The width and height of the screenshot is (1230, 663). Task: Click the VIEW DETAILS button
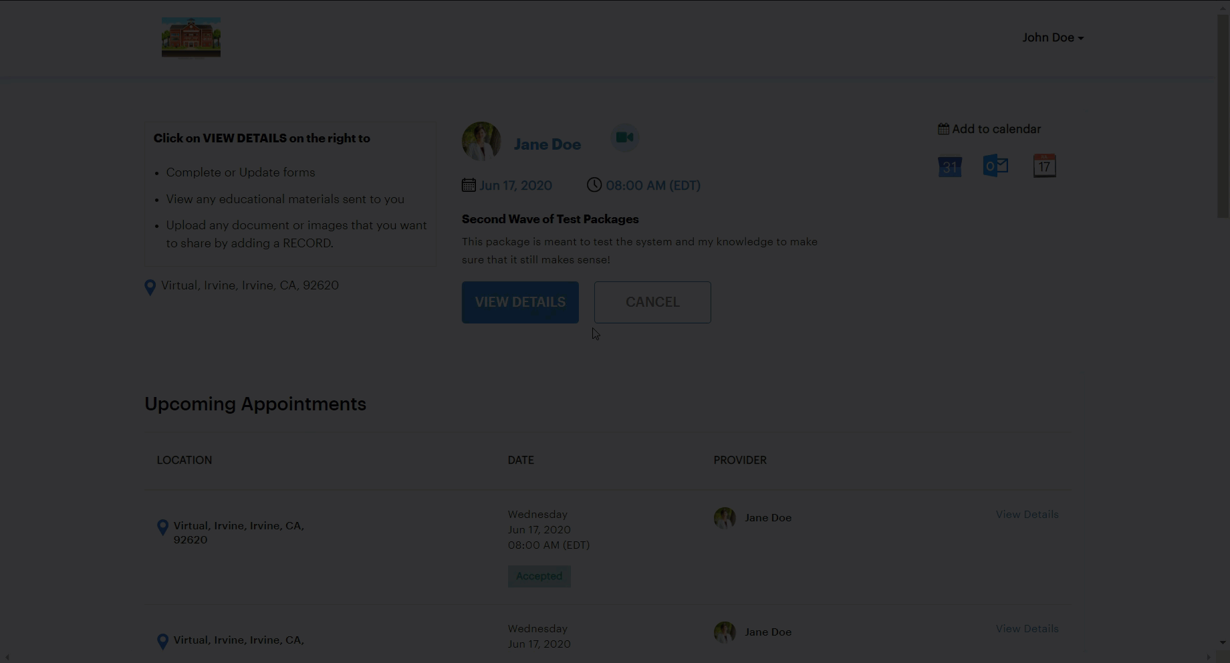[520, 302]
